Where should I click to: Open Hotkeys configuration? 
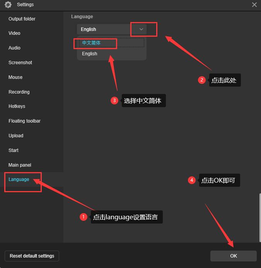pyautogui.click(x=17, y=106)
